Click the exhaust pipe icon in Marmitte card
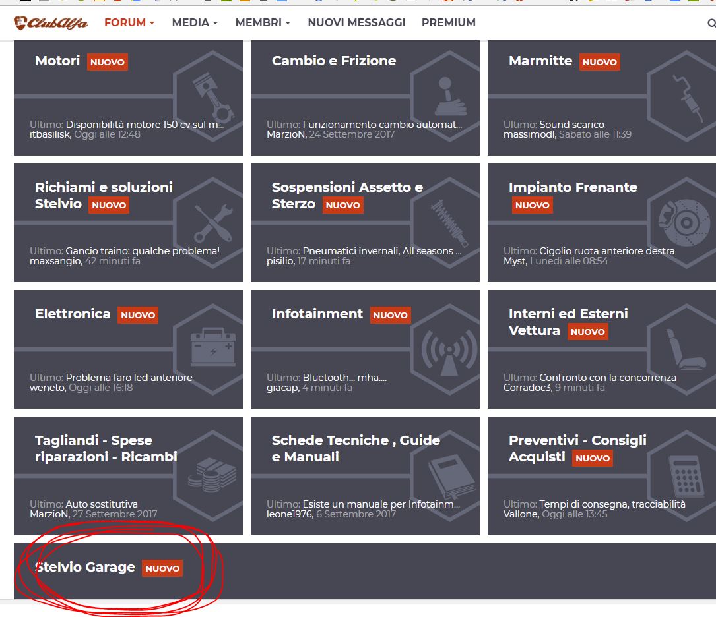This screenshot has width=716, height=617. pyautogui.click(x=688, y=98)
